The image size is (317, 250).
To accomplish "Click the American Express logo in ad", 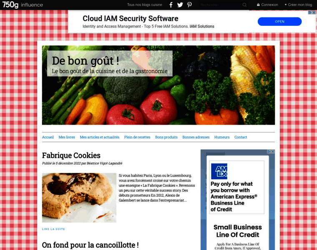I will (x=219, y=171).
